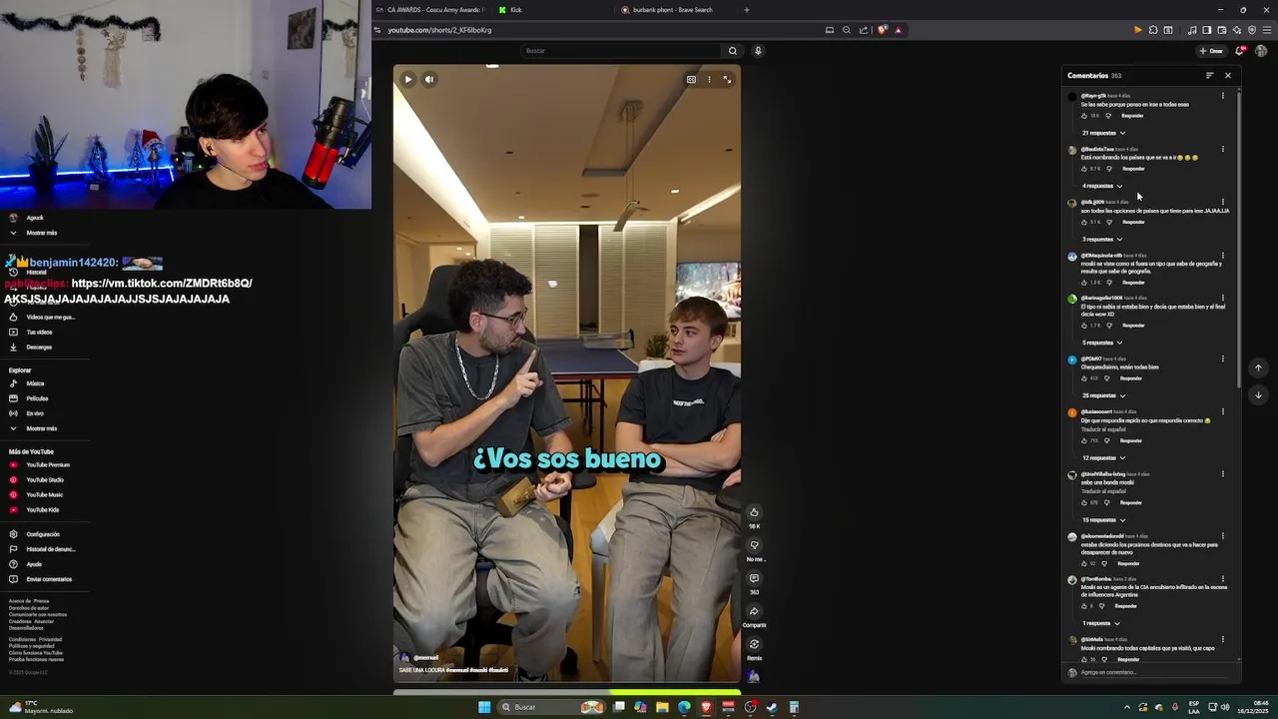Screen dimensions: 1278x719
Task: Translate 'Dije que respondía rápido' comment to Spanish
Action: pyautogui.click(x=1103, y=429)
